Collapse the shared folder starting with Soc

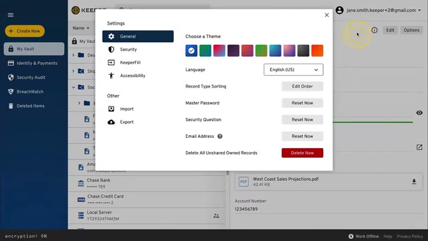pyautogui.click(x=74, y=88)
